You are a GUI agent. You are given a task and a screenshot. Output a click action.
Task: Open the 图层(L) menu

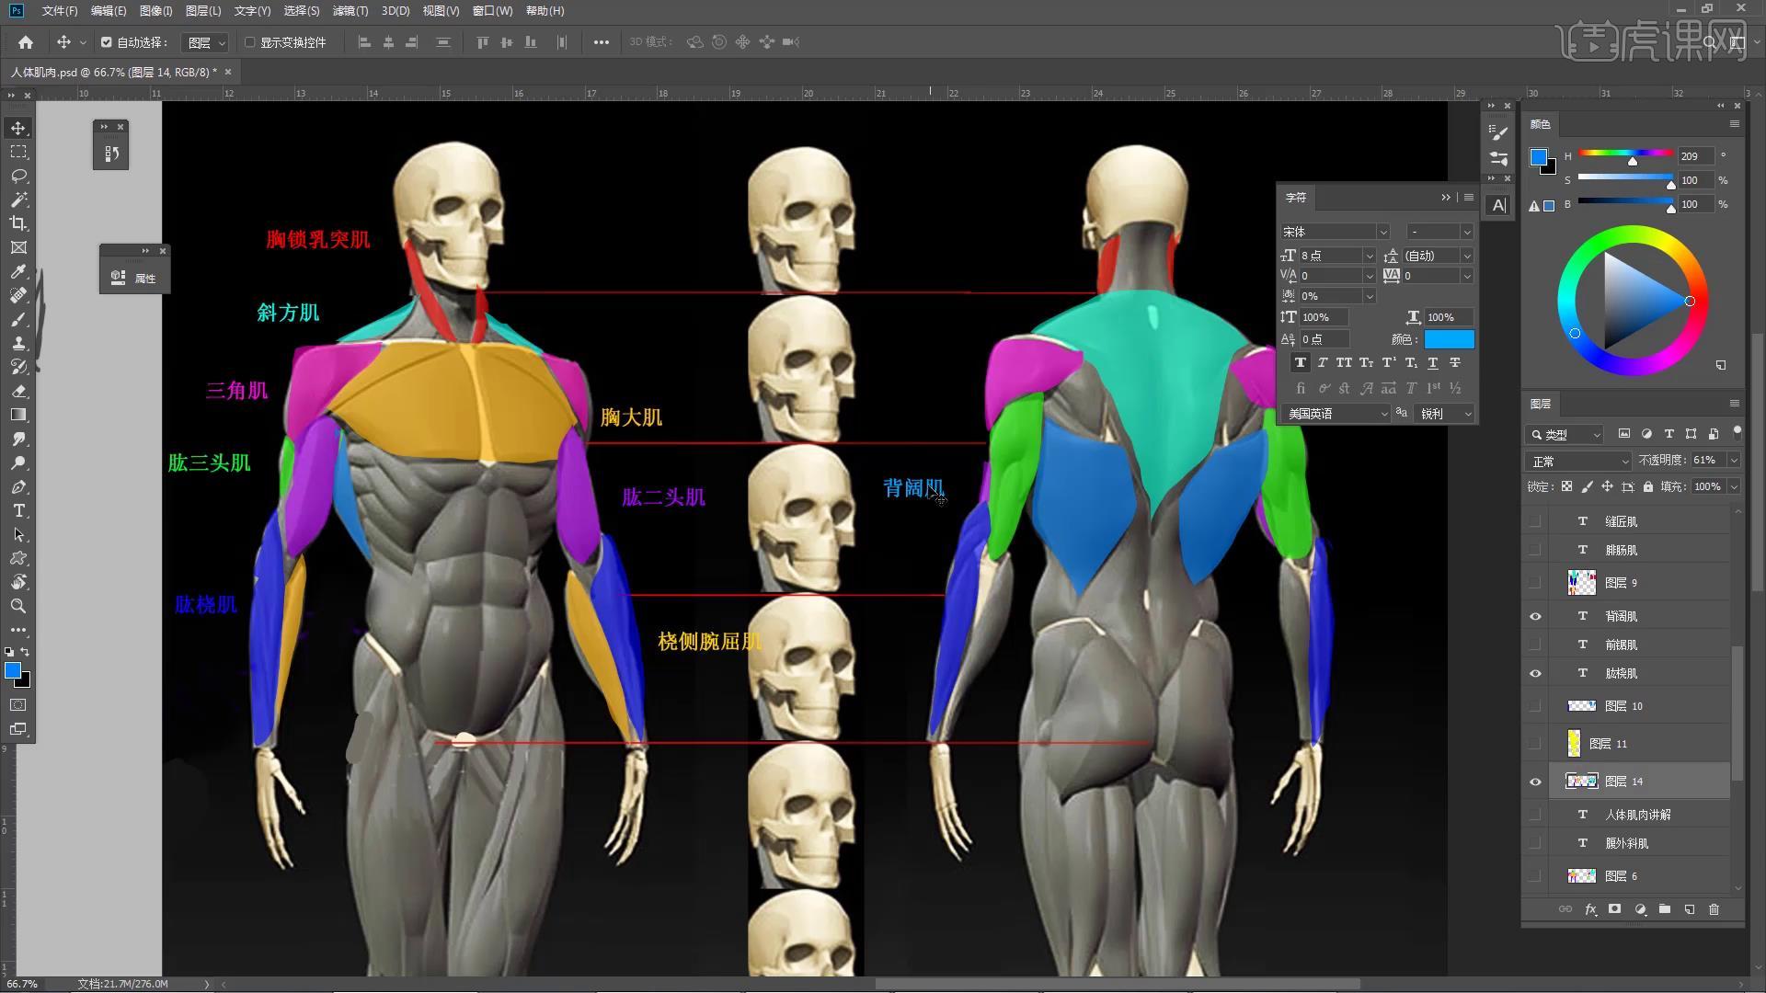pos(202,11)
